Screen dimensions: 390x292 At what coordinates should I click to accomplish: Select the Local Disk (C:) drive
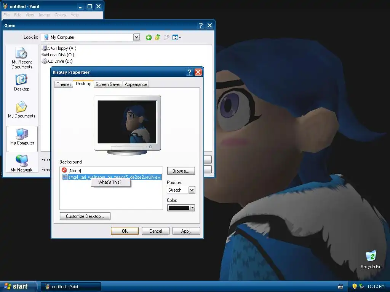pos(58,55)
